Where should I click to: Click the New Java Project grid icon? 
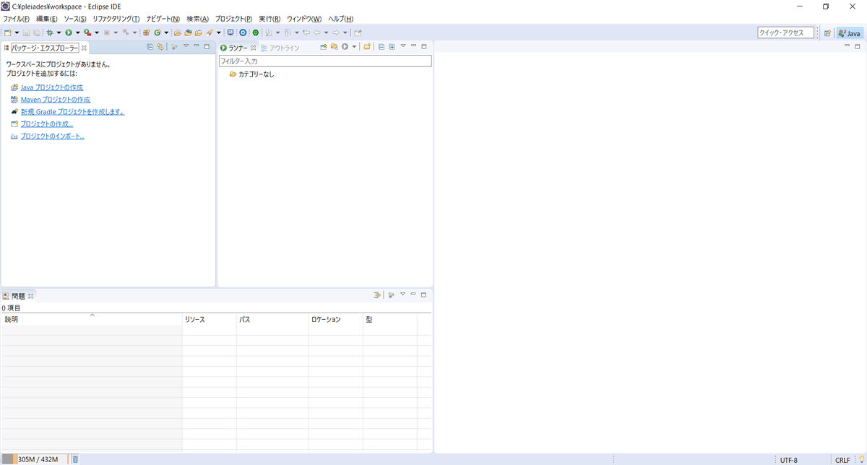click(147, 32)
